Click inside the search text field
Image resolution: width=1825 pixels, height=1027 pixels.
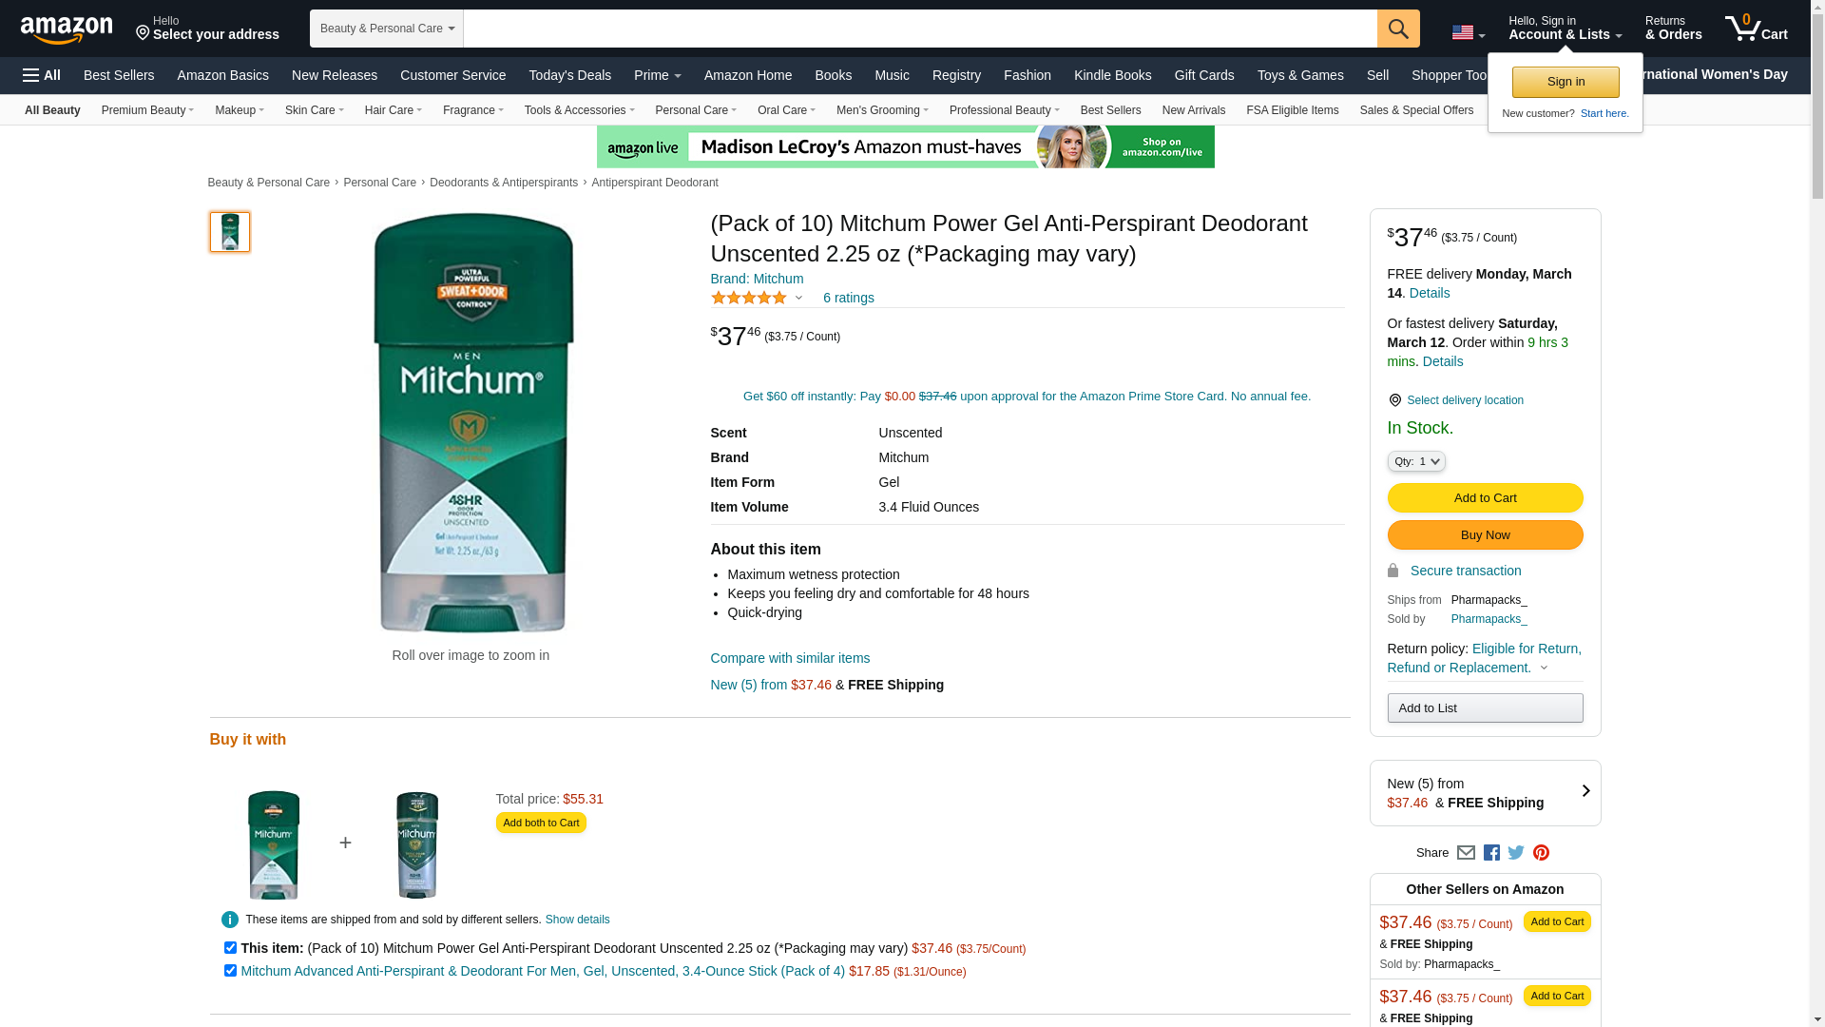919,29
